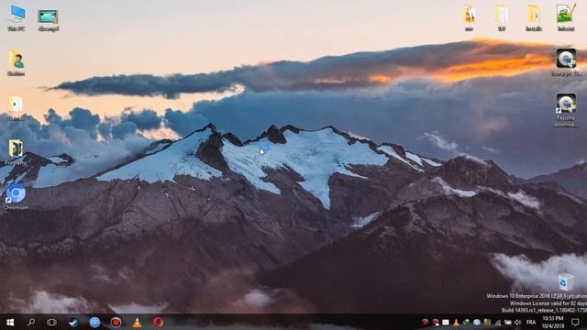This screenshot has width=587, height=330.
Task: Open the This PC desktop icon
Action: point(17,17)
